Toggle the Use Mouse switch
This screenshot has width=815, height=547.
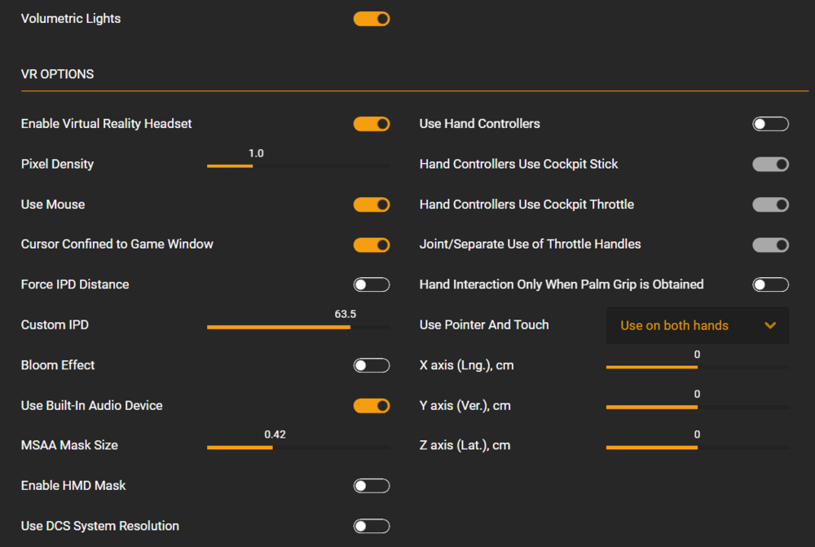tap(372, 205)
